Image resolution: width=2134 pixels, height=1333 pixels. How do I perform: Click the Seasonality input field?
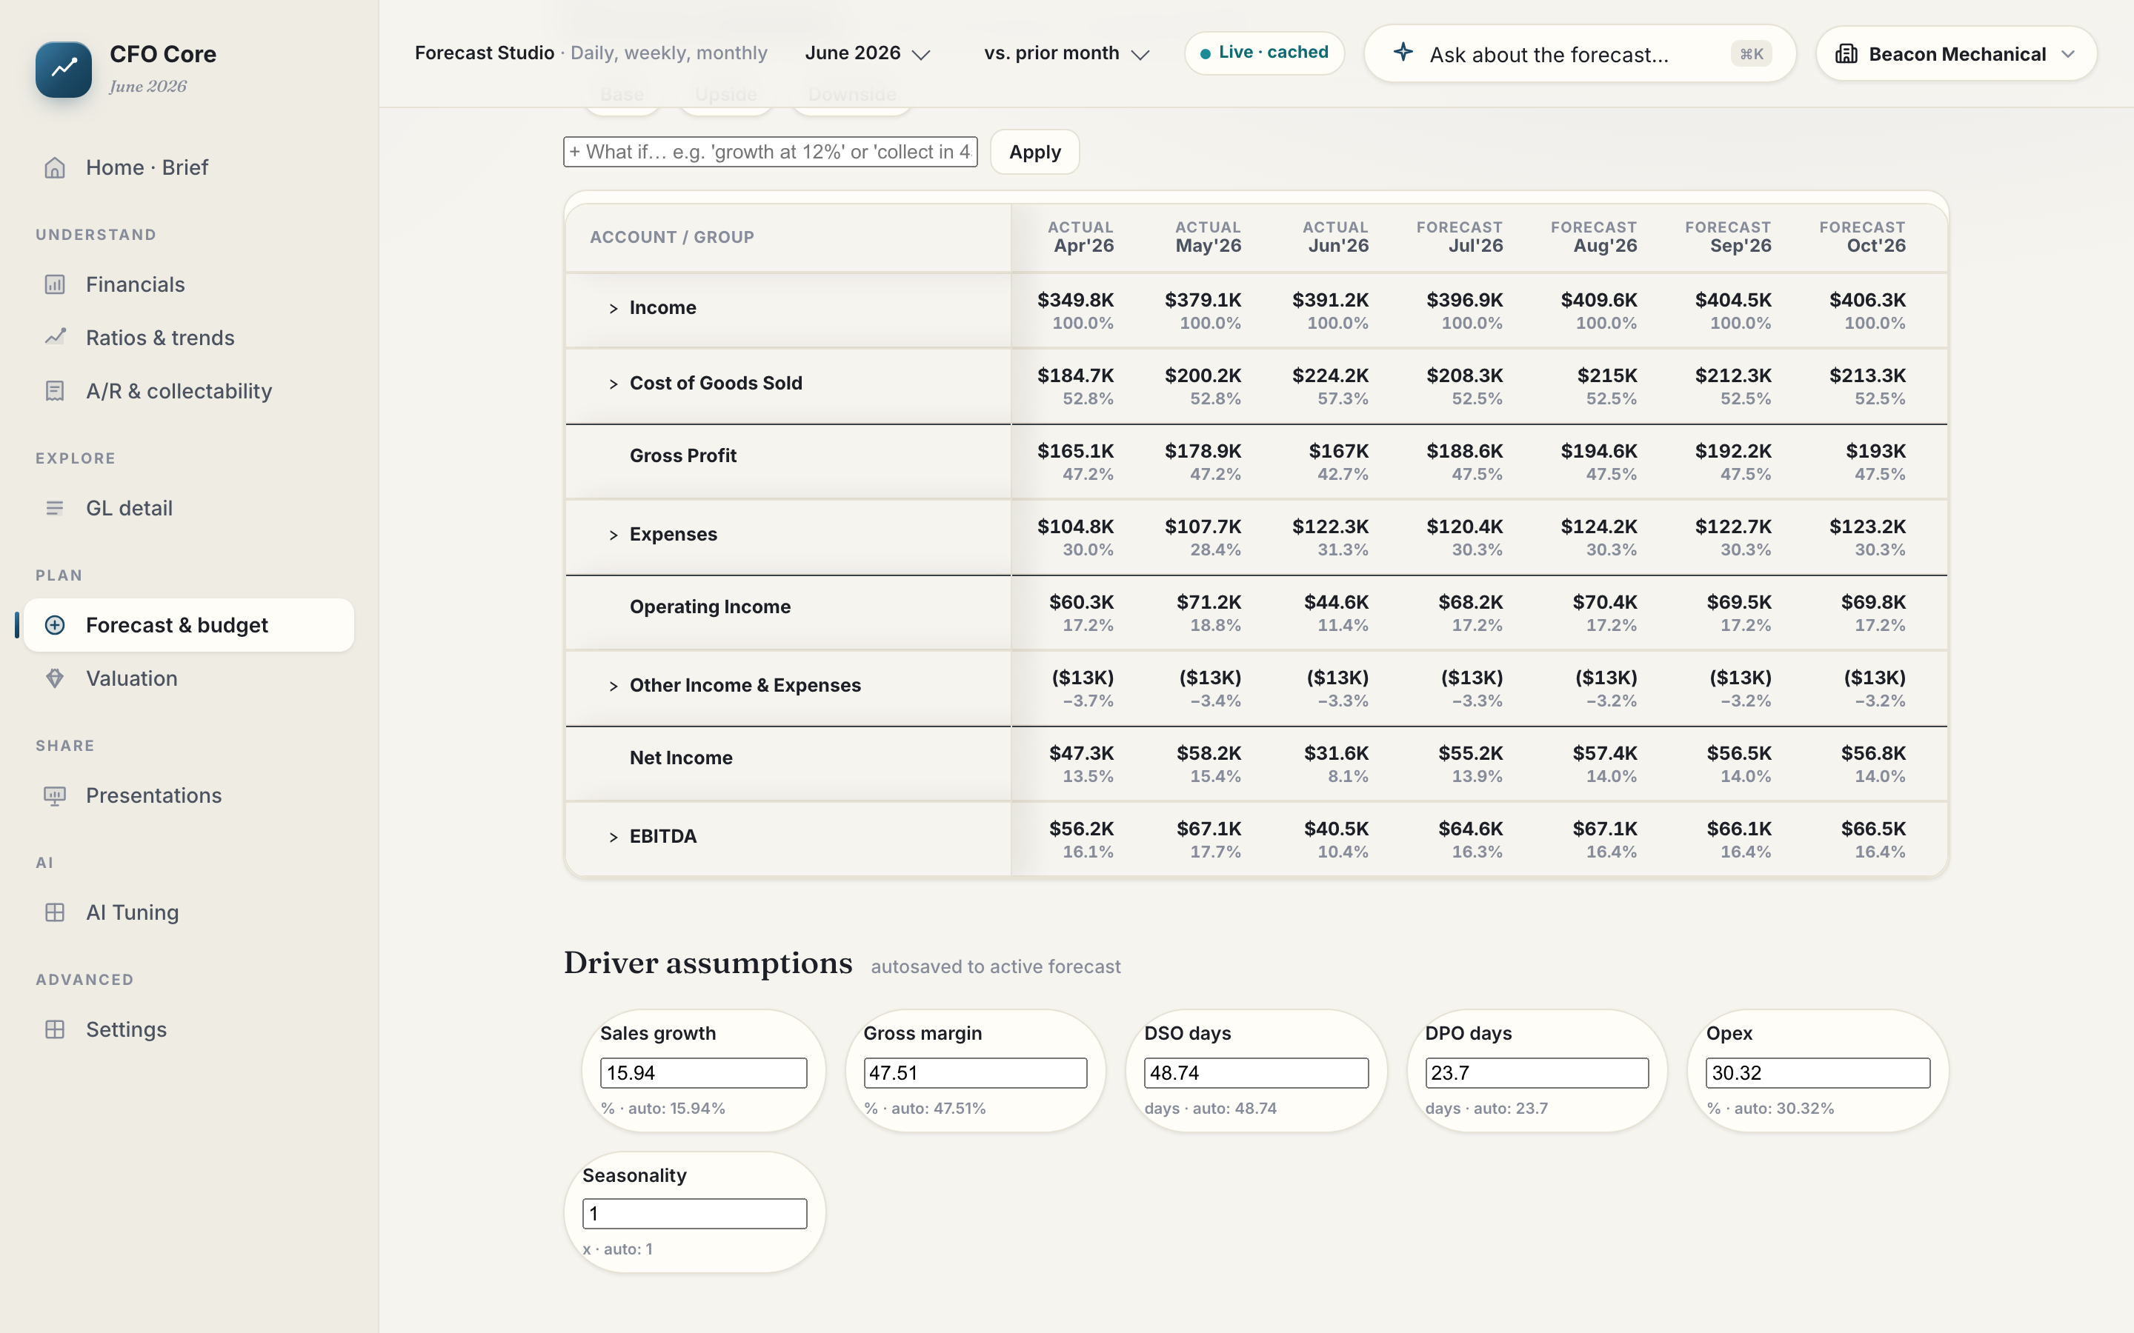point(694,1213)
